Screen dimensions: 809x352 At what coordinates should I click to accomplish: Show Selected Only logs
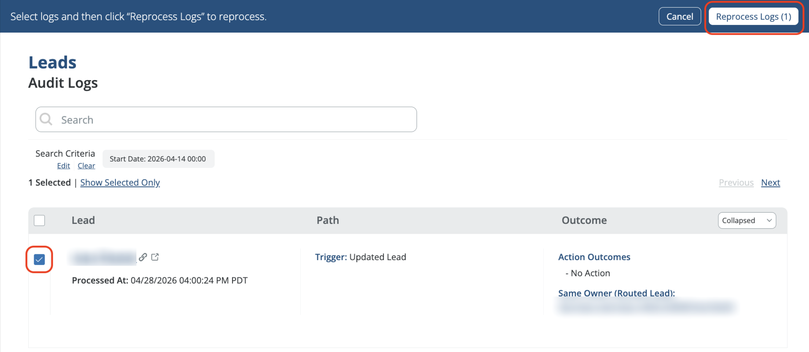tap(120, 183)
